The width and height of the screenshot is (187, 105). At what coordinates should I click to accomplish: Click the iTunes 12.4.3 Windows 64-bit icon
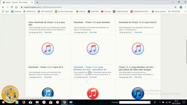pos(93,49)
